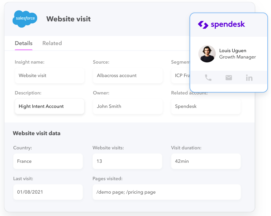Click the 'Last visit:' label

coord(23,179)
